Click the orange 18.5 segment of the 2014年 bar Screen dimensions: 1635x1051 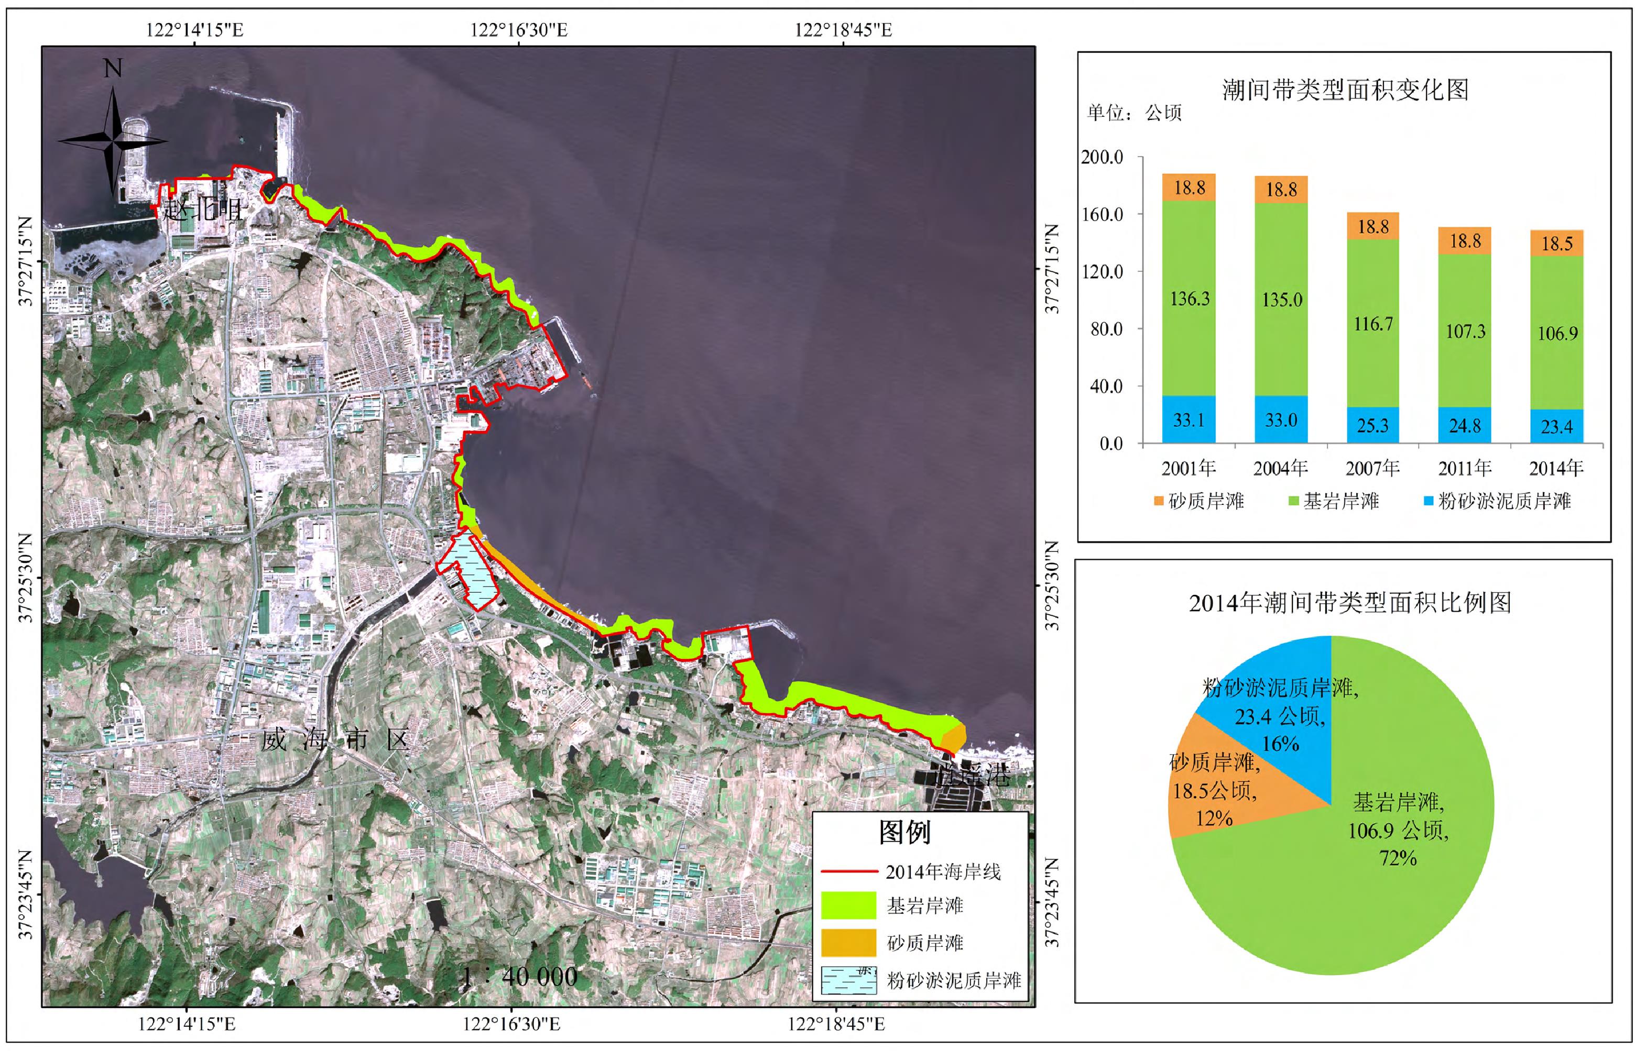pyautogui.click(x=1557, y=243)
